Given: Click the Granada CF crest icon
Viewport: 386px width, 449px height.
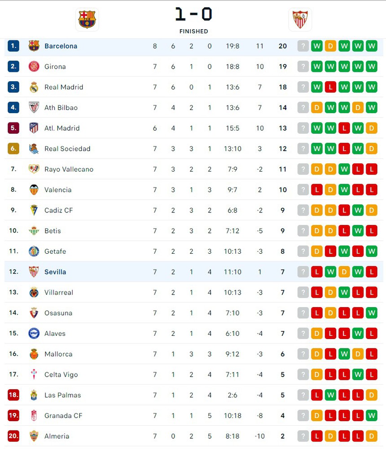Looking at the screenshot, I should click(x=34, y=416).
